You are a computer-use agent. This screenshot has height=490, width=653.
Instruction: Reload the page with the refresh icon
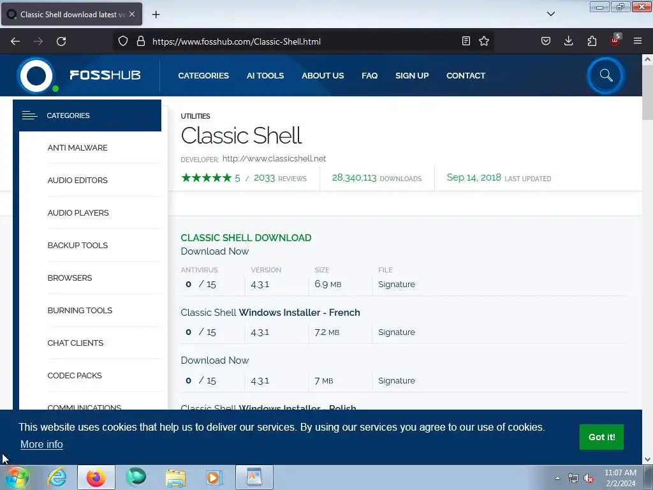61,41
